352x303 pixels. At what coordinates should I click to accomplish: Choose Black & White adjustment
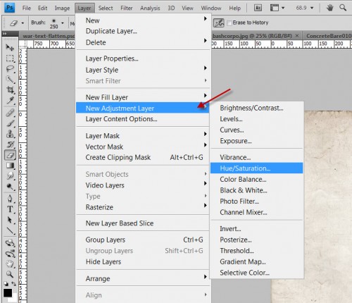[257, 190]
